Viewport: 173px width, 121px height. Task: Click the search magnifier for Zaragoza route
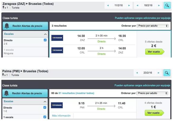tap(167, 5)
